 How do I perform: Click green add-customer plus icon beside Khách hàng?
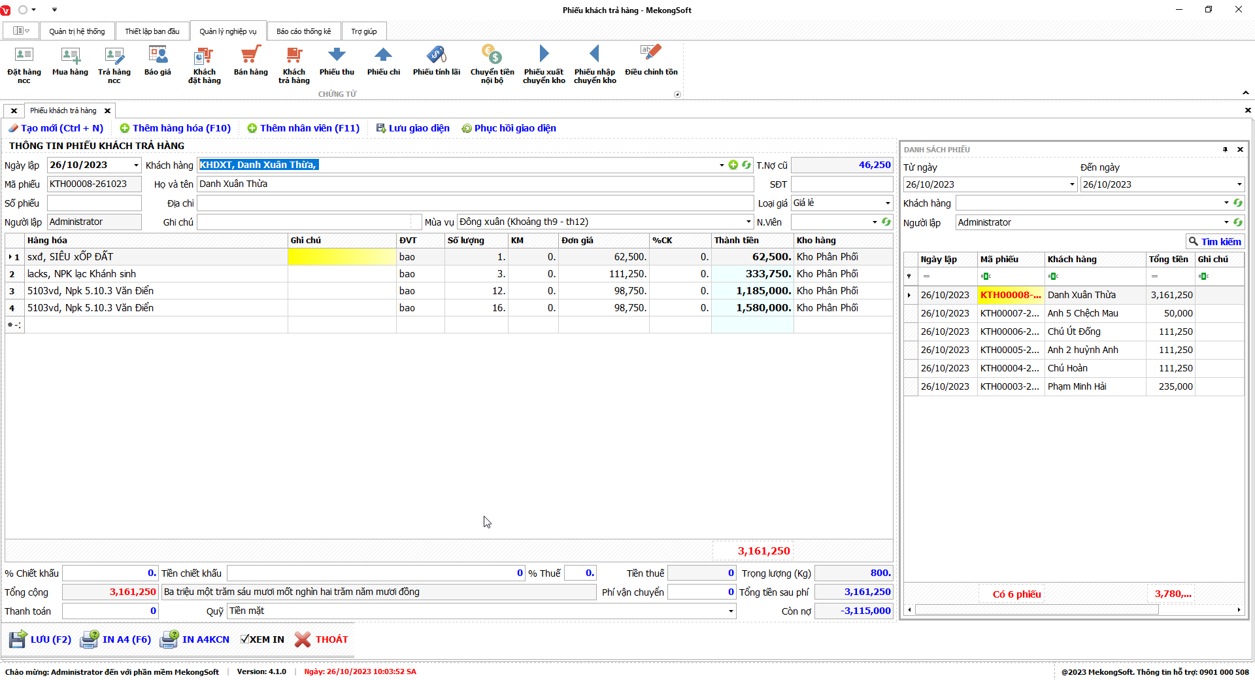(733, 165)
